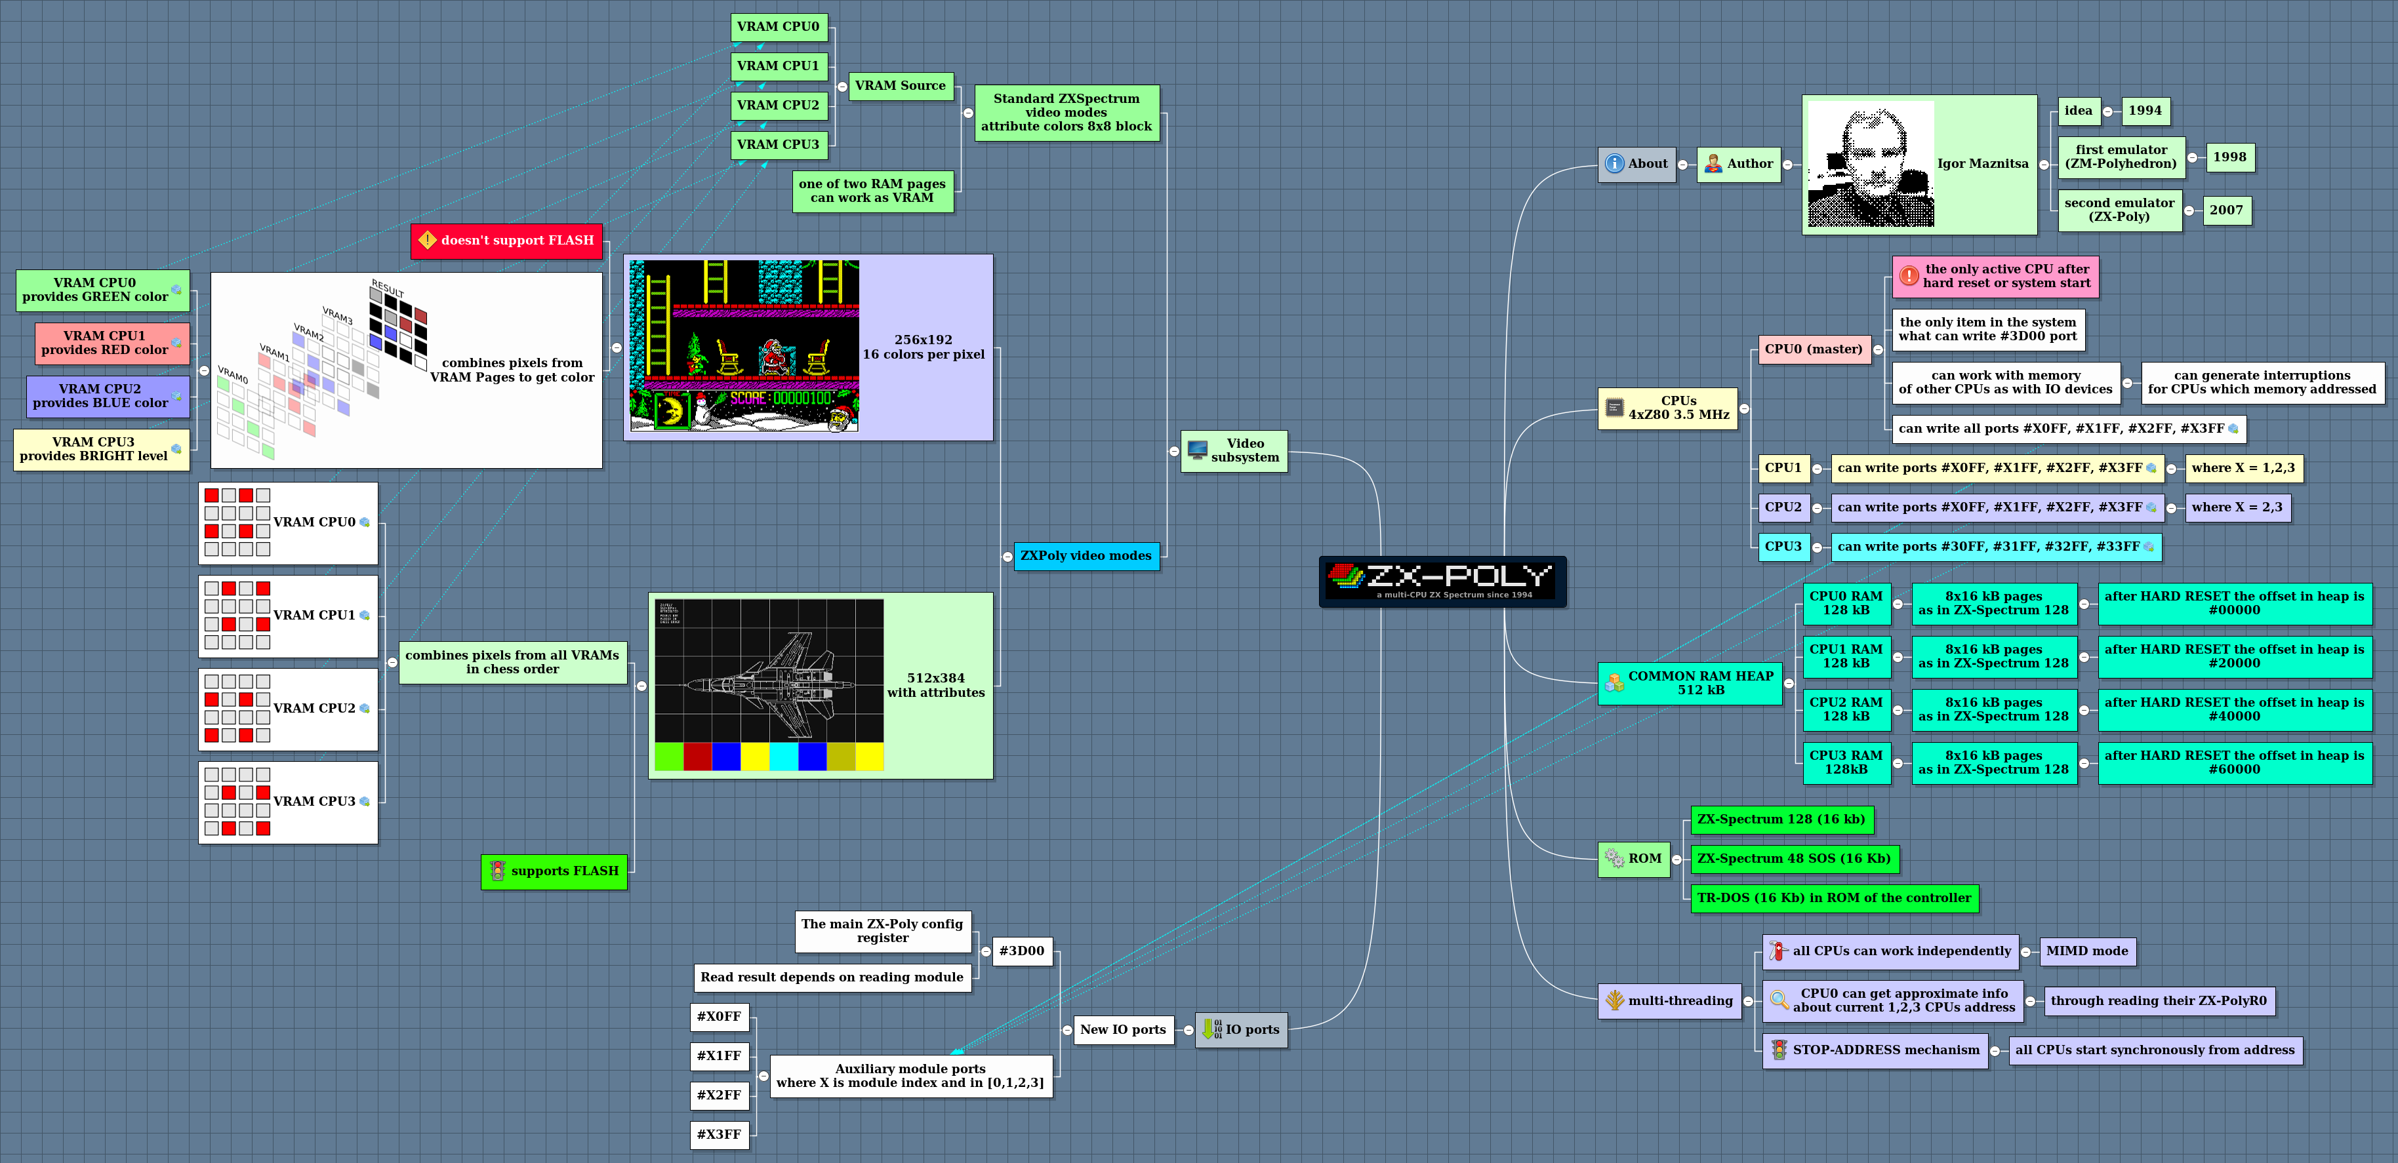The image size is (2398, 1163).
Task: Click the traffic light icon on STOP-ADDRESS mechanism
Action: coord(1779,1050)
